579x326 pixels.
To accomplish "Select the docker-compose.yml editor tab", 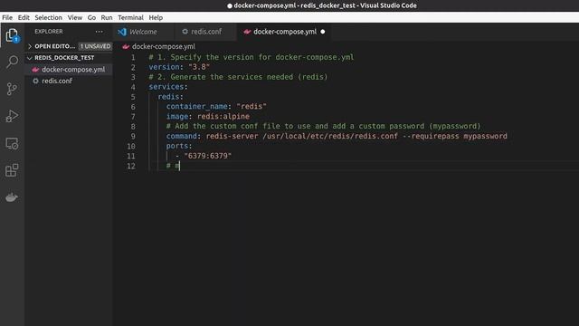I will click(x=284, y=32).
